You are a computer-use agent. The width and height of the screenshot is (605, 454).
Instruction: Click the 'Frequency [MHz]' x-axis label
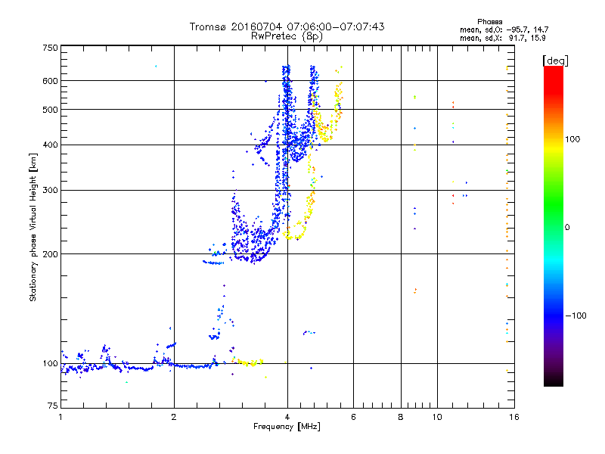(287, 427)
